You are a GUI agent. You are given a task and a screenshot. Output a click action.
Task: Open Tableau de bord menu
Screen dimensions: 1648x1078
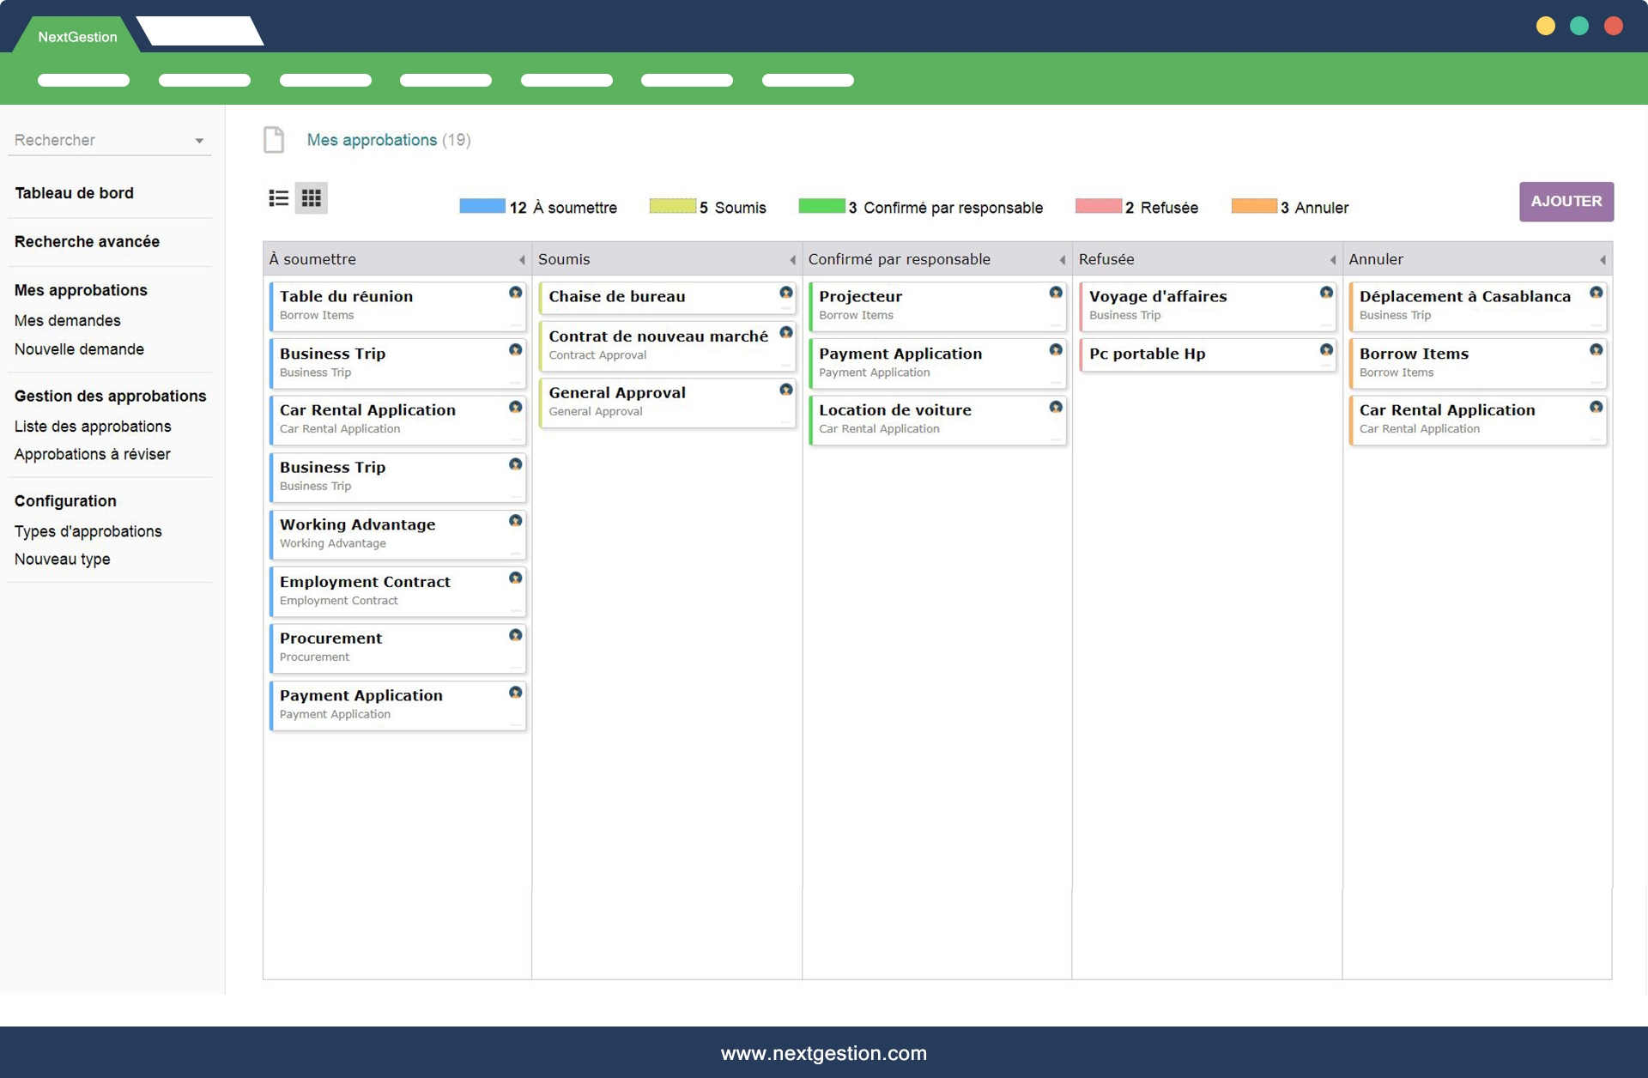coord(74,193)
